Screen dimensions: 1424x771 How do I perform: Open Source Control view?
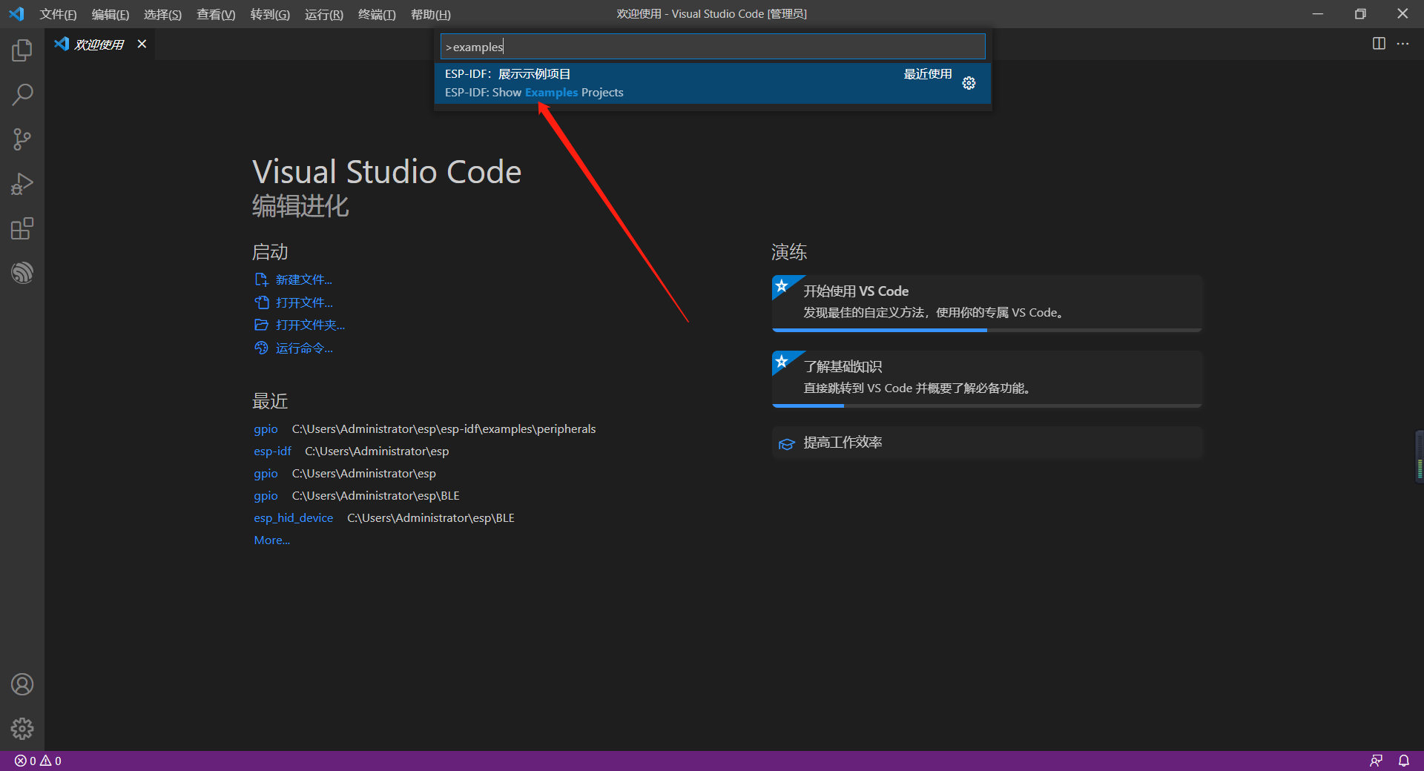coord(22,139)
